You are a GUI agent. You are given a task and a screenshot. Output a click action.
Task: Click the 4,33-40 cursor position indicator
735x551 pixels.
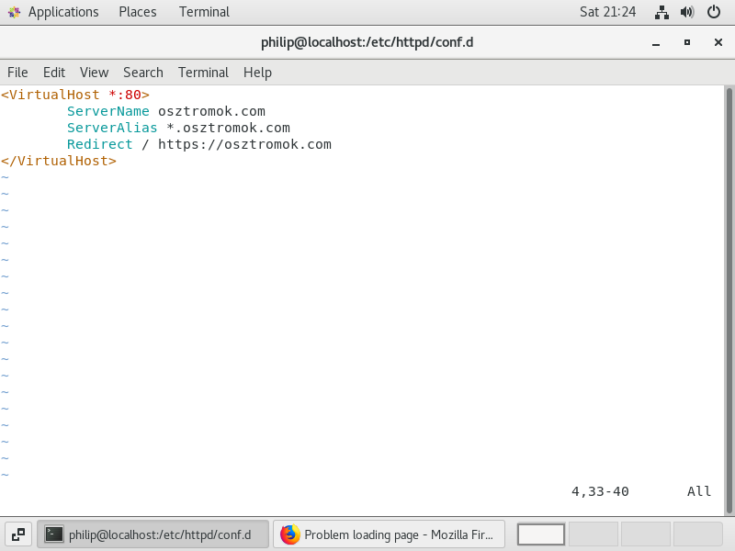600,491
